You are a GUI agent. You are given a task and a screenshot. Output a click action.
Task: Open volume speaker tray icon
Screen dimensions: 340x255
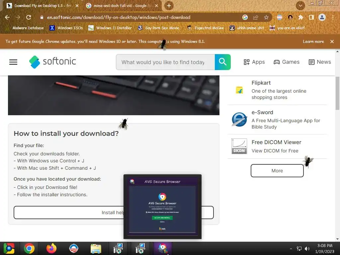[307, 249]
